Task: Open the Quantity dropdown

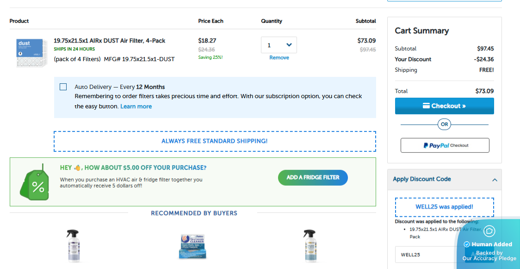Action: pos(279,45)
